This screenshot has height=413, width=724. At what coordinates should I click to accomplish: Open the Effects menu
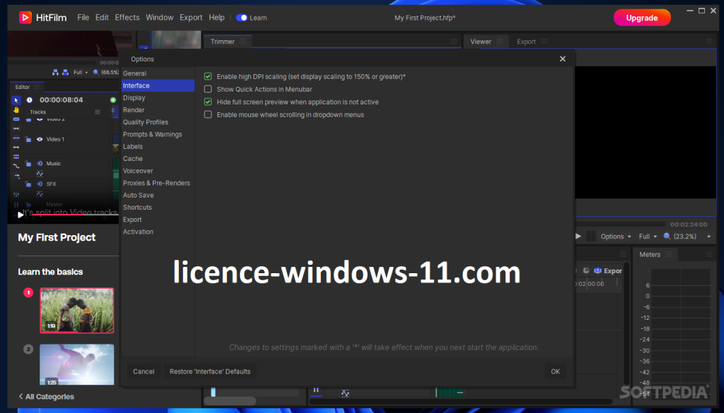point(127,18)
